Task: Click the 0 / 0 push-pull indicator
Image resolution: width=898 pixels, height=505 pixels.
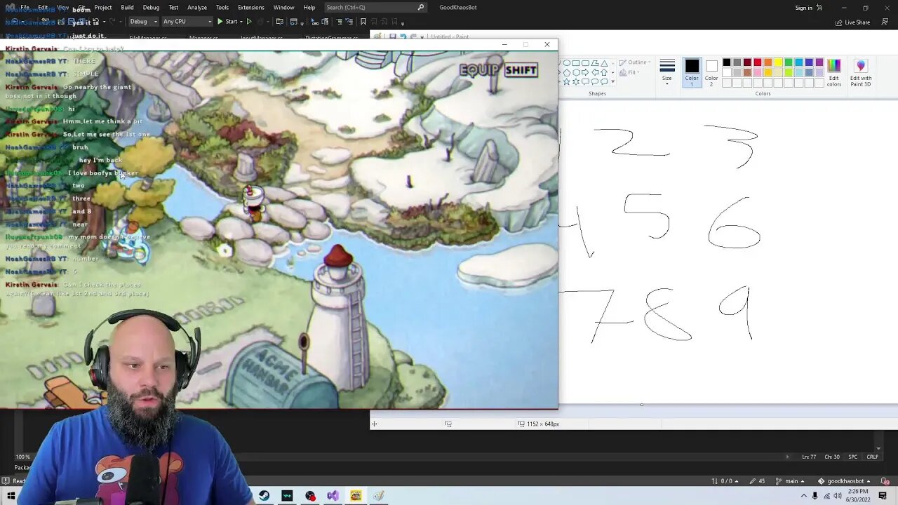Action: [724, 481]
